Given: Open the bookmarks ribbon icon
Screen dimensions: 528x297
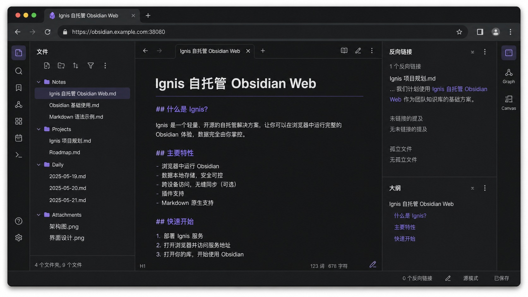Looking at the screenshot, I should pyautogui.click(x=19, y=88).
